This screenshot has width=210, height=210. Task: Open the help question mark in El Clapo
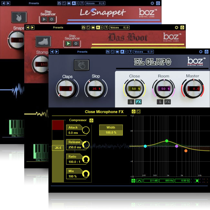(131, 52)
